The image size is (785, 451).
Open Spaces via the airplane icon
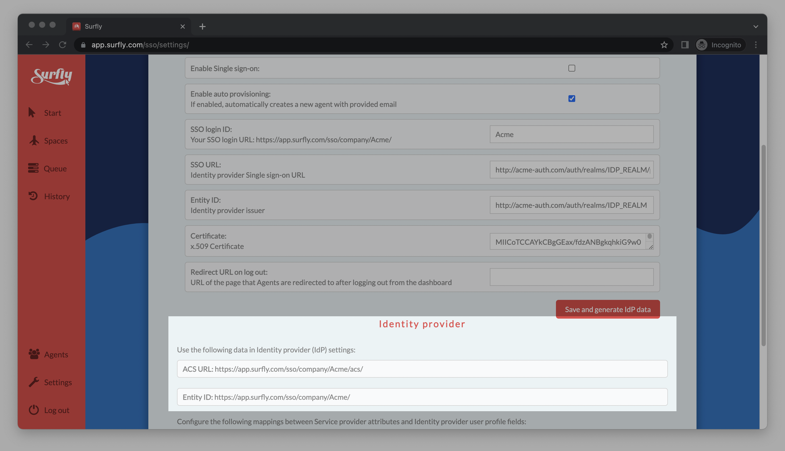pos(34,140)
